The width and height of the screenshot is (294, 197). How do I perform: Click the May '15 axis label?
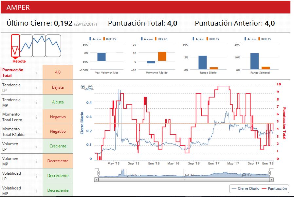click(x=113, y=164)
